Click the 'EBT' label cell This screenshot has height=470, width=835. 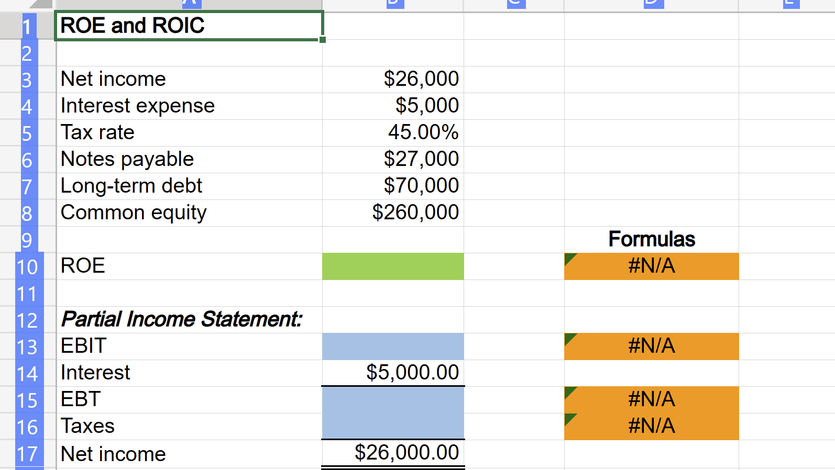tap(189, 400)
